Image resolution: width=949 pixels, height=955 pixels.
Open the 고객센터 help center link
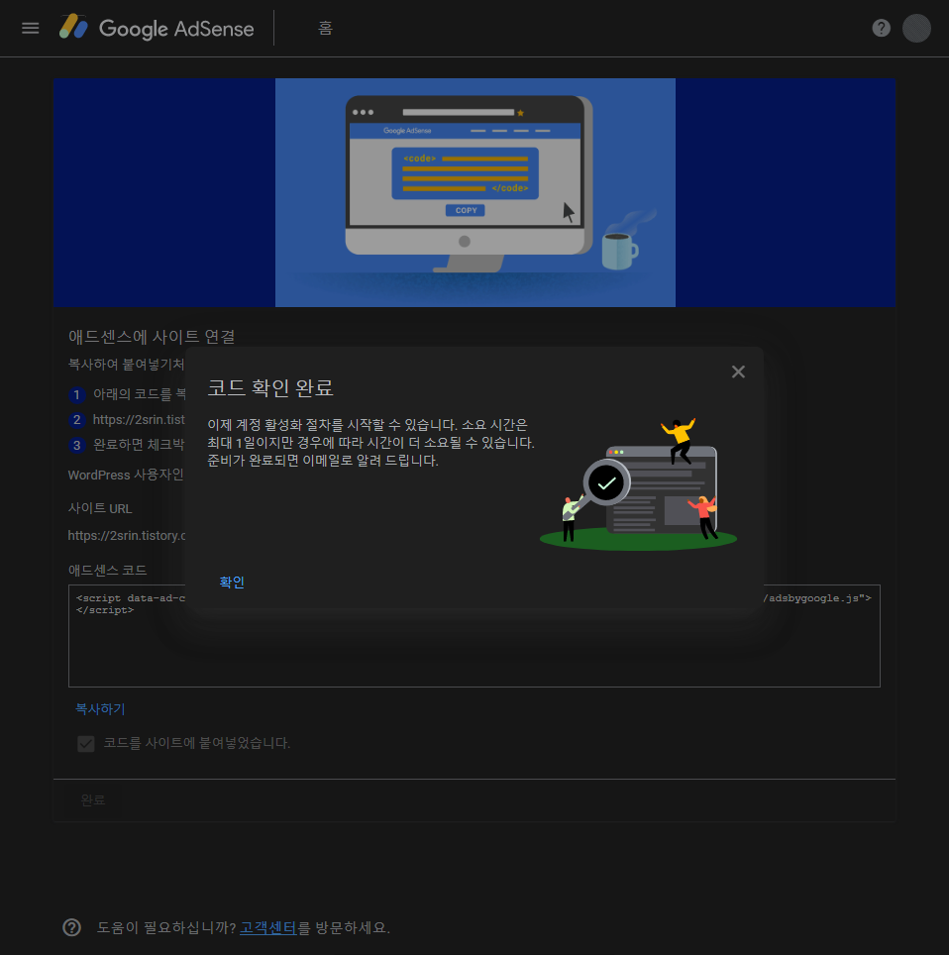(x=268, y=927)
